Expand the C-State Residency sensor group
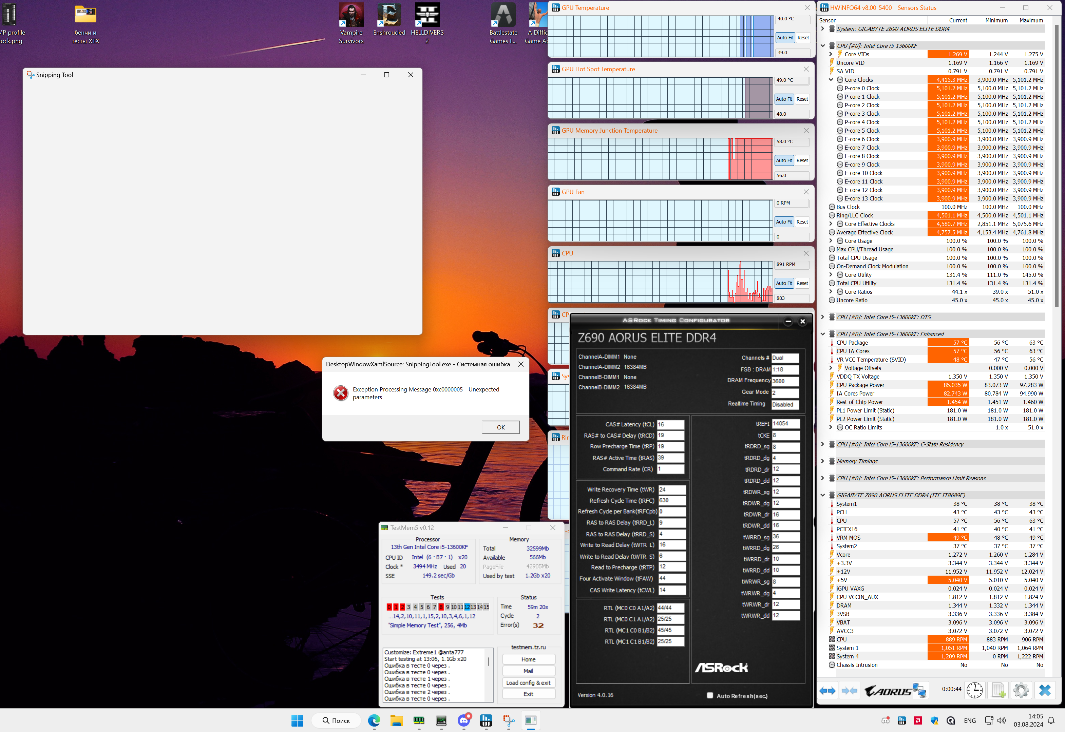The image size is (1065, 732). (x=822, y=444)
